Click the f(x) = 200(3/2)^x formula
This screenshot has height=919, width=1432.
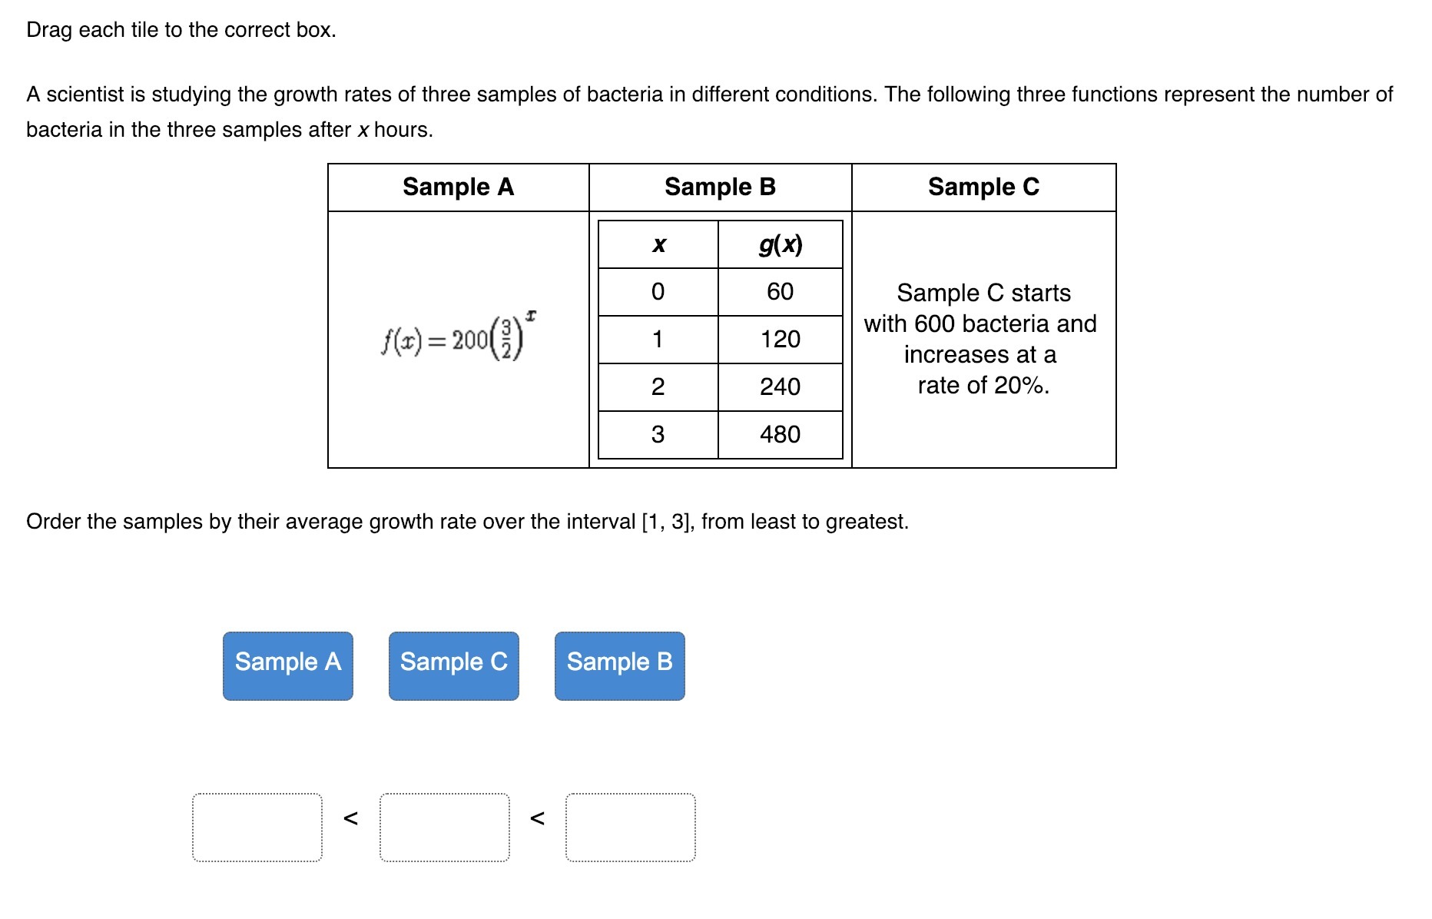[x=459, y=337]
